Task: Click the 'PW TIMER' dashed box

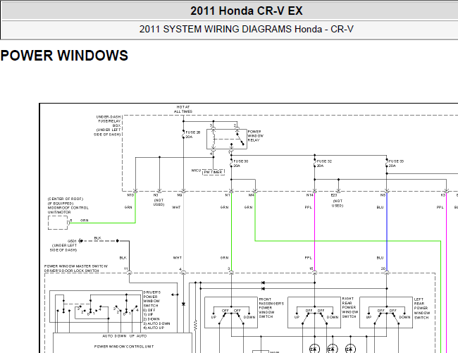Action: [x=213, y=172]
